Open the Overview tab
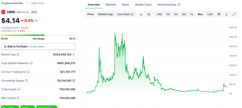The height and width of the screenshot is (108, 242). pos(94,5)
